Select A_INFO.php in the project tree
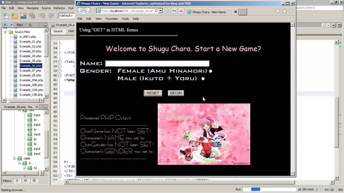 [x=28, y=37]
